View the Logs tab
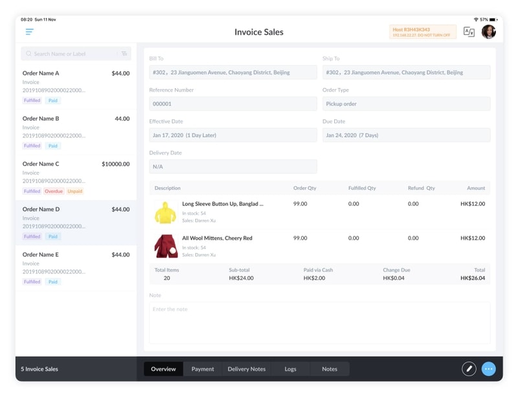The width and height of the screenshot is (518, 397). [290, 369]
